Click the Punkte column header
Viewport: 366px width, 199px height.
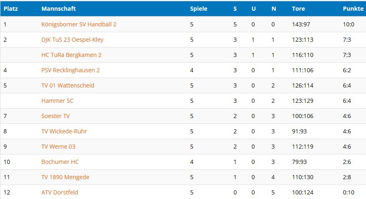click(353, 9)
